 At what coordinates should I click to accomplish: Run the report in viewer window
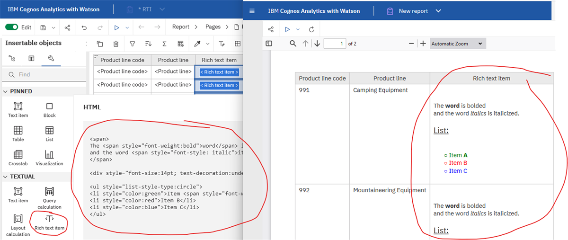(x=287, y=29)
